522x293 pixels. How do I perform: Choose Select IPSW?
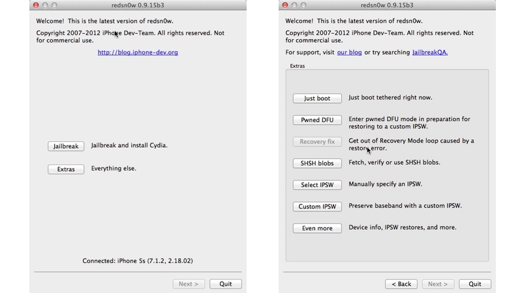(x=317, y=185)
